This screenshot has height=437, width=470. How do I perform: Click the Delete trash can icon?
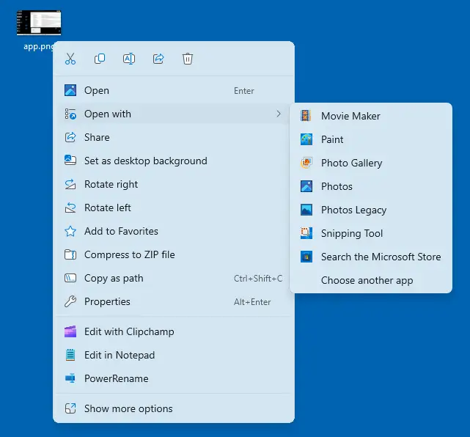point(188,59)
